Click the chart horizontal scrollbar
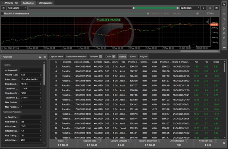This screenshot has width=228, height=149. 199,51
